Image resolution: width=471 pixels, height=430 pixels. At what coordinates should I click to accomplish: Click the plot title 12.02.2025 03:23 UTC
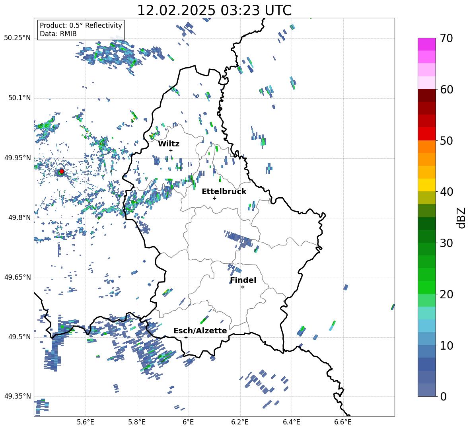pos(214,10)
